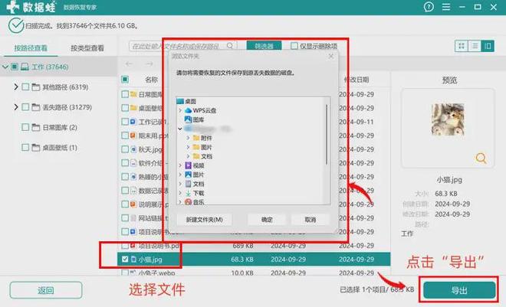Toggle select-all checkbox in 名称 header

(125, 80)
